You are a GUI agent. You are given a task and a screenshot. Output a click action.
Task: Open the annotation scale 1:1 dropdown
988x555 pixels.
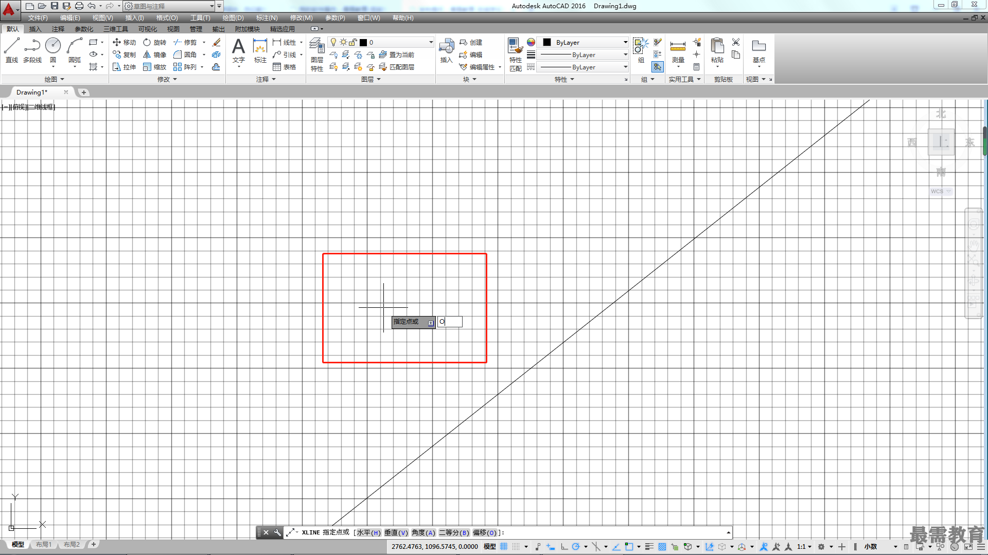[804, 547]
